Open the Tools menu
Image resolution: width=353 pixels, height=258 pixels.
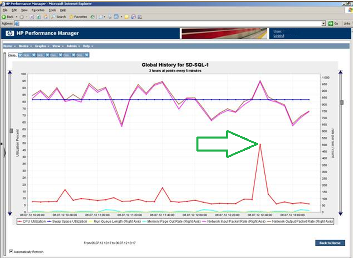52,10
